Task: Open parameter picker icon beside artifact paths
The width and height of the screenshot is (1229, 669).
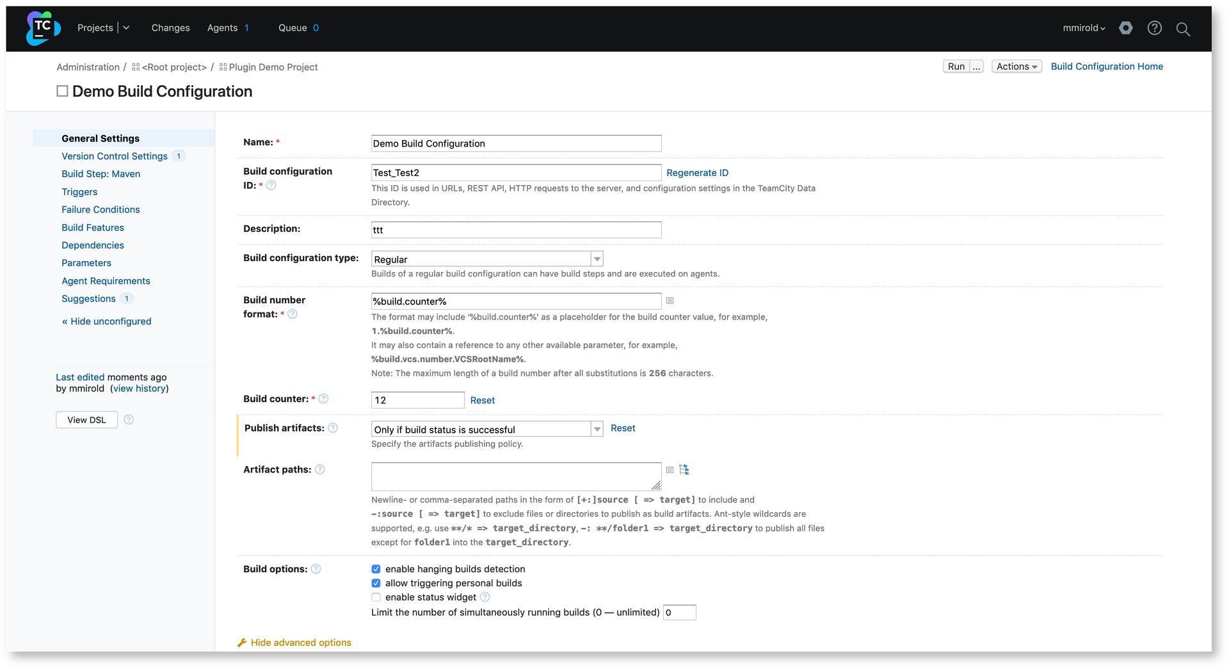Action: 670,470
